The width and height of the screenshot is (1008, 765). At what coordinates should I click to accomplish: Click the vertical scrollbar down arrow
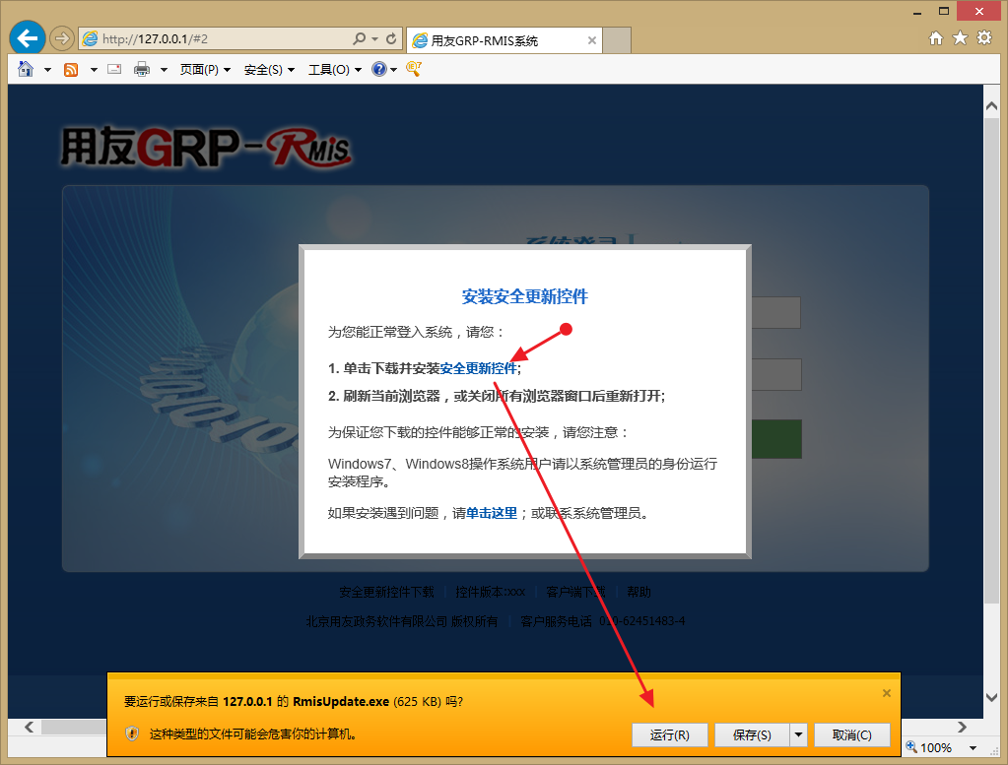pos(991,697)
